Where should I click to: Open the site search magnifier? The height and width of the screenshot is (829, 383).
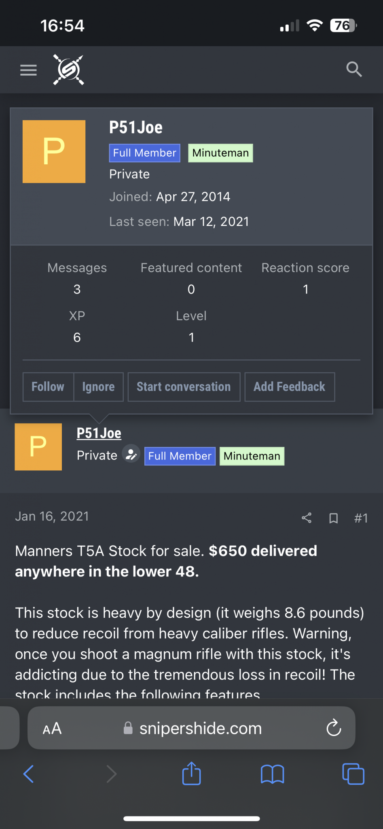[354, 69]
